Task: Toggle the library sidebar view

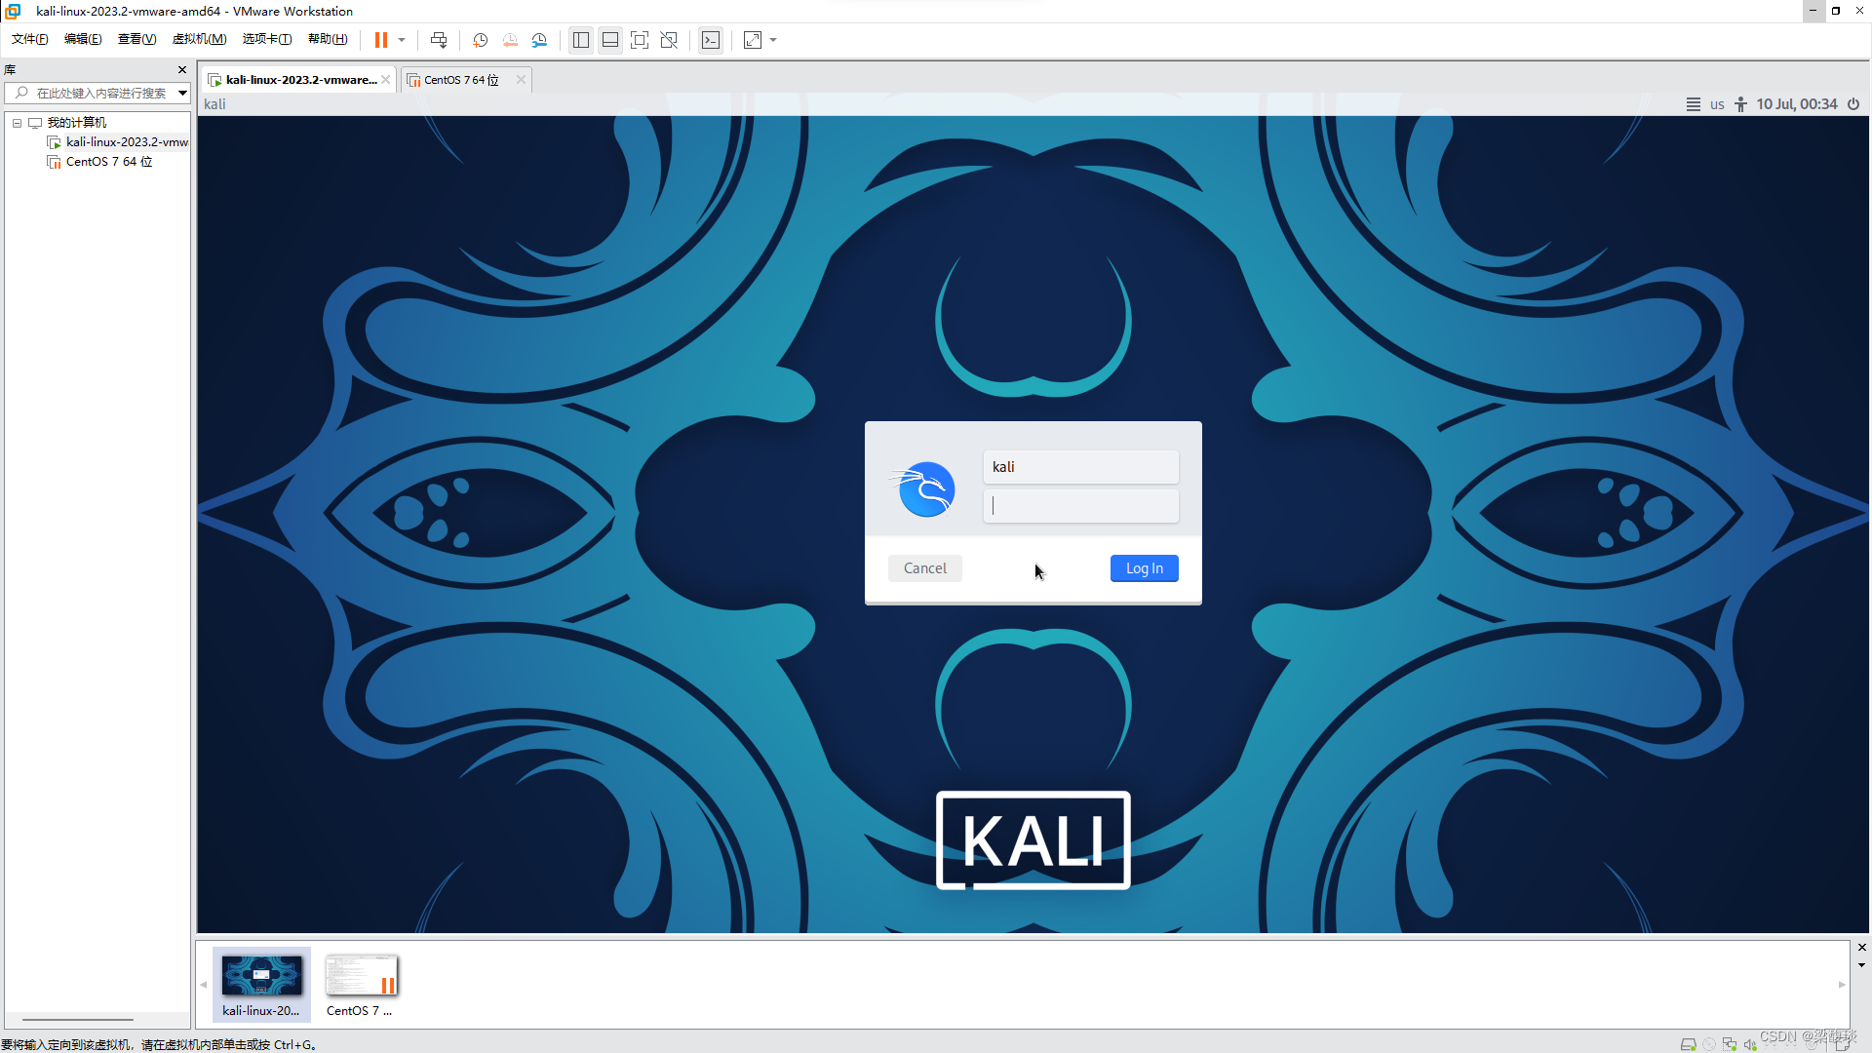Action: click(581, 40)
